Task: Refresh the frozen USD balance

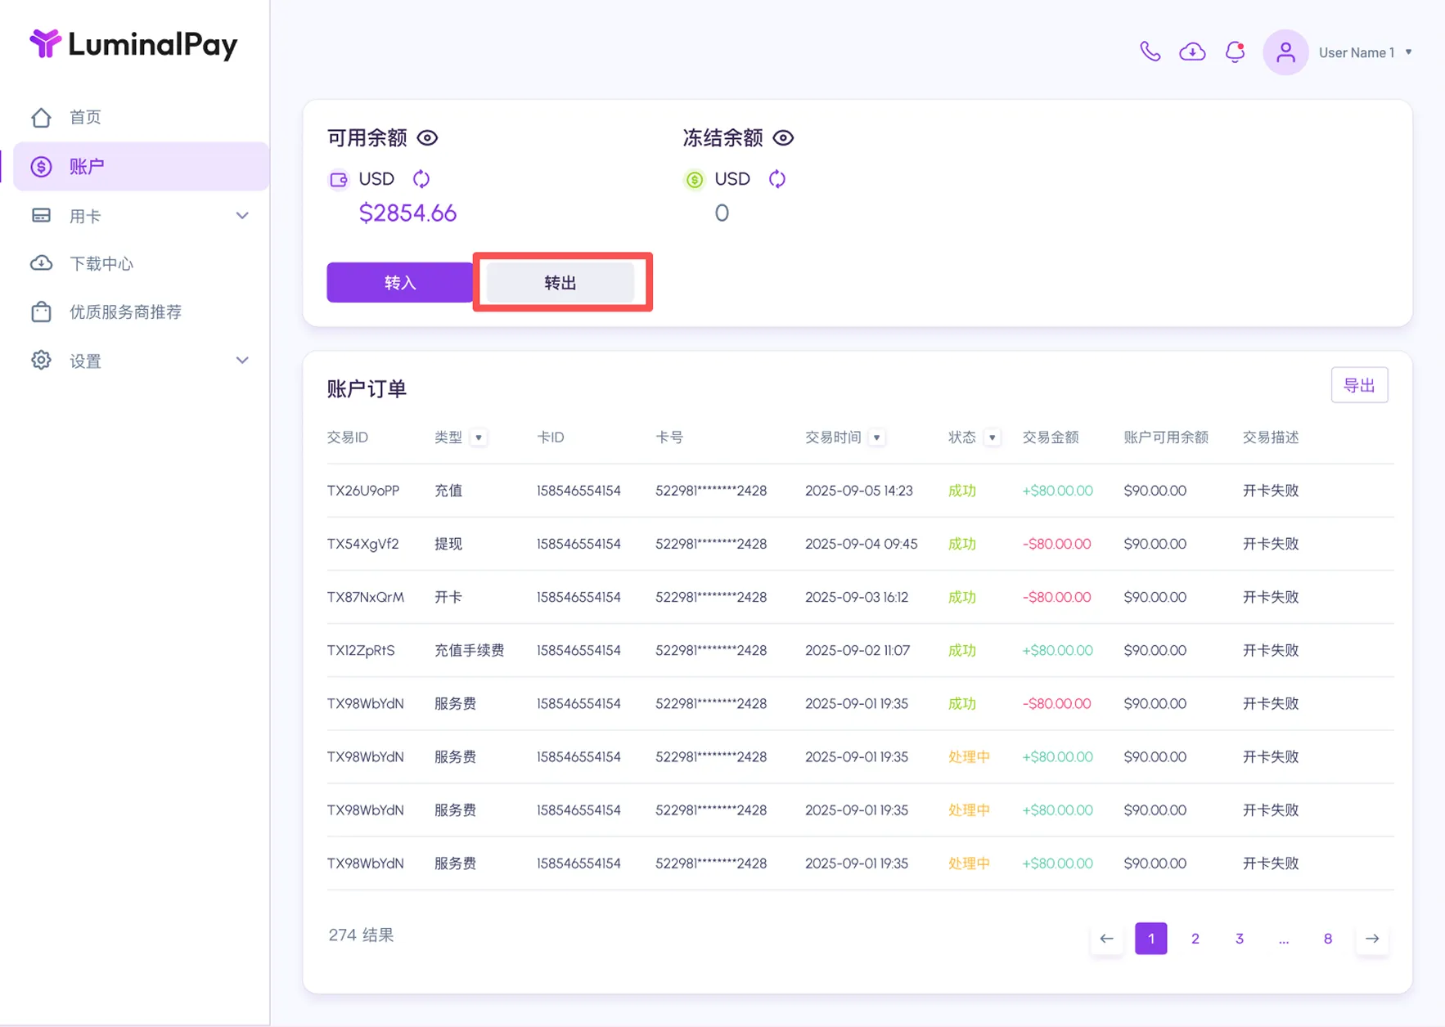Action: [777, 178]
